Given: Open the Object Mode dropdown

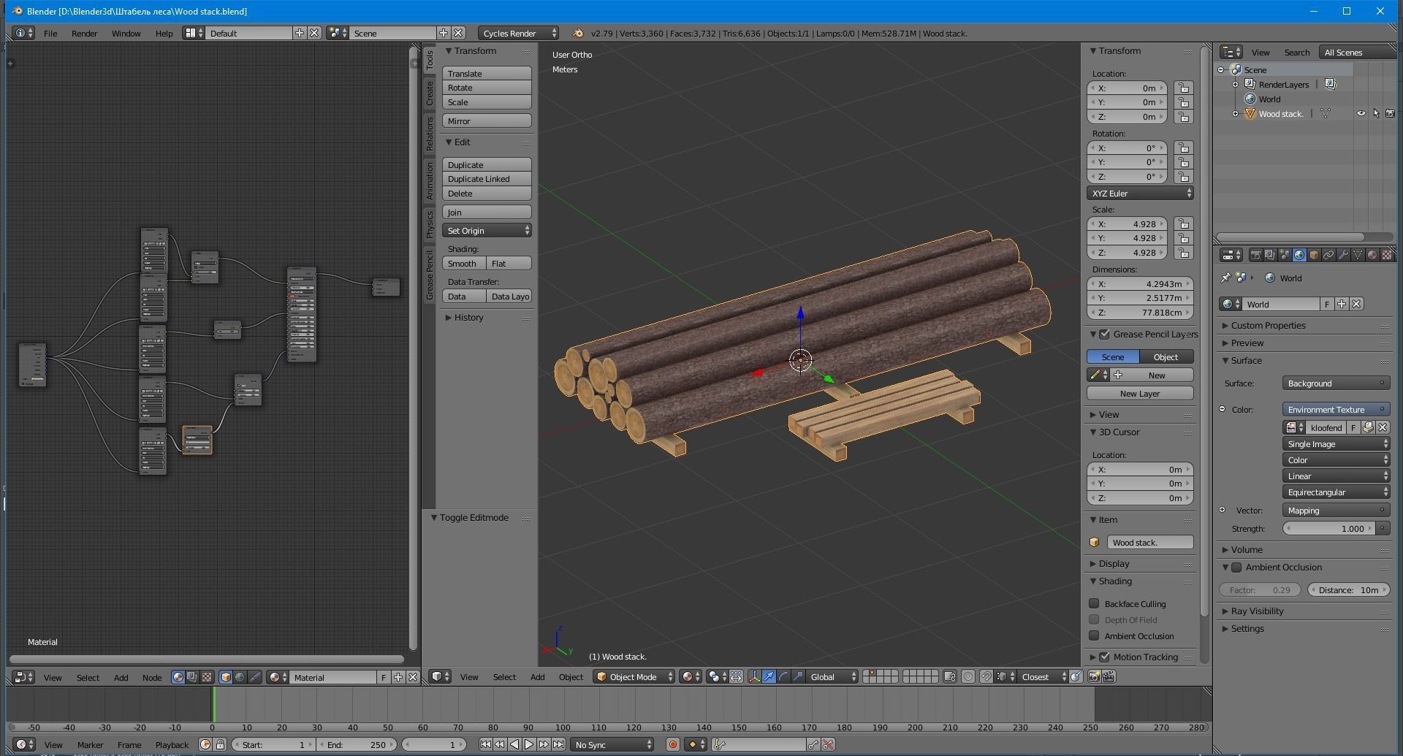Looking at the screenshot, I should 632,676.
